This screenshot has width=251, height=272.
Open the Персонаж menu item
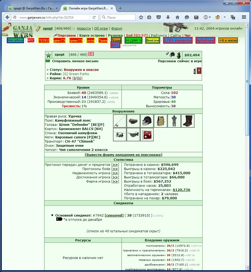tap(67, 35)
